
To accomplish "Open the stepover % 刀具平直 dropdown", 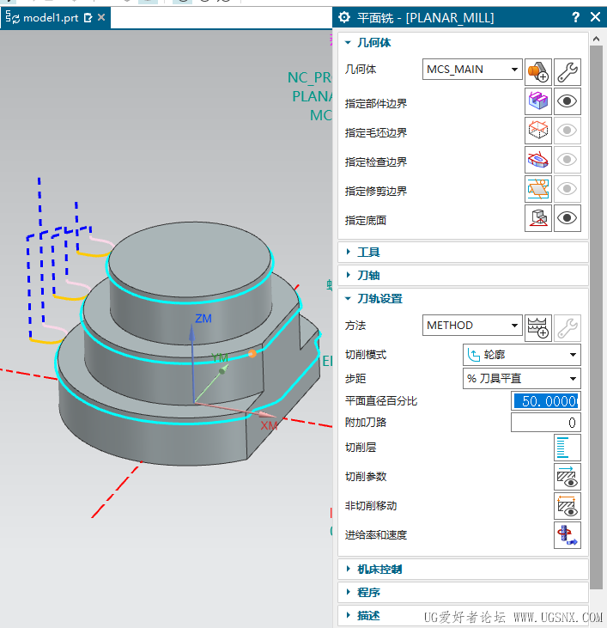I will 522,379.
